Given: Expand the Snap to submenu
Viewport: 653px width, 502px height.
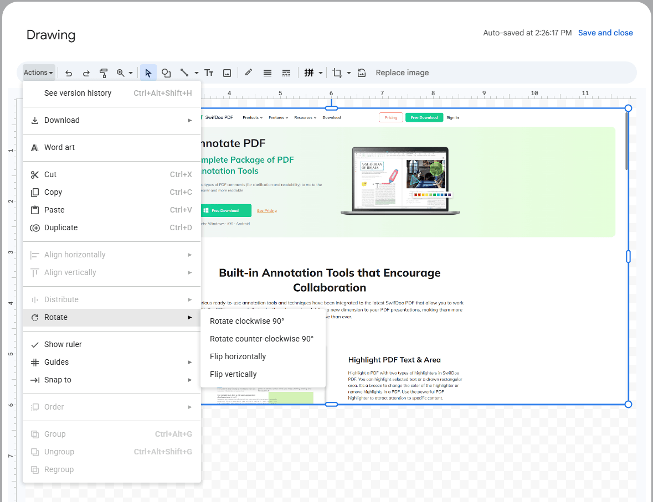Looking at the screenshot, I should (x=112, y=380).
